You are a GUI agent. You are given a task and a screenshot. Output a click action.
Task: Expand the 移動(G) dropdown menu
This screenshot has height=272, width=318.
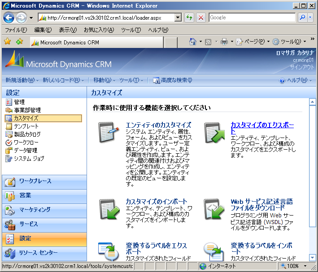point(114,81)
